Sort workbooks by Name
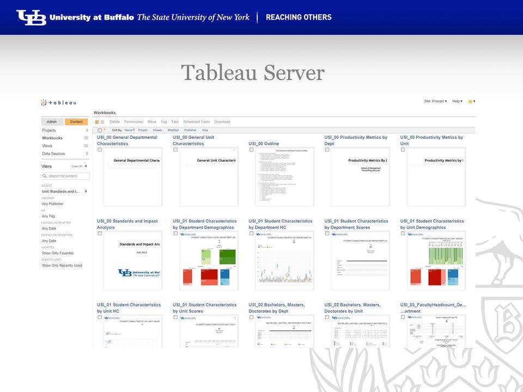The image size is (523, 392). [130, 130]
